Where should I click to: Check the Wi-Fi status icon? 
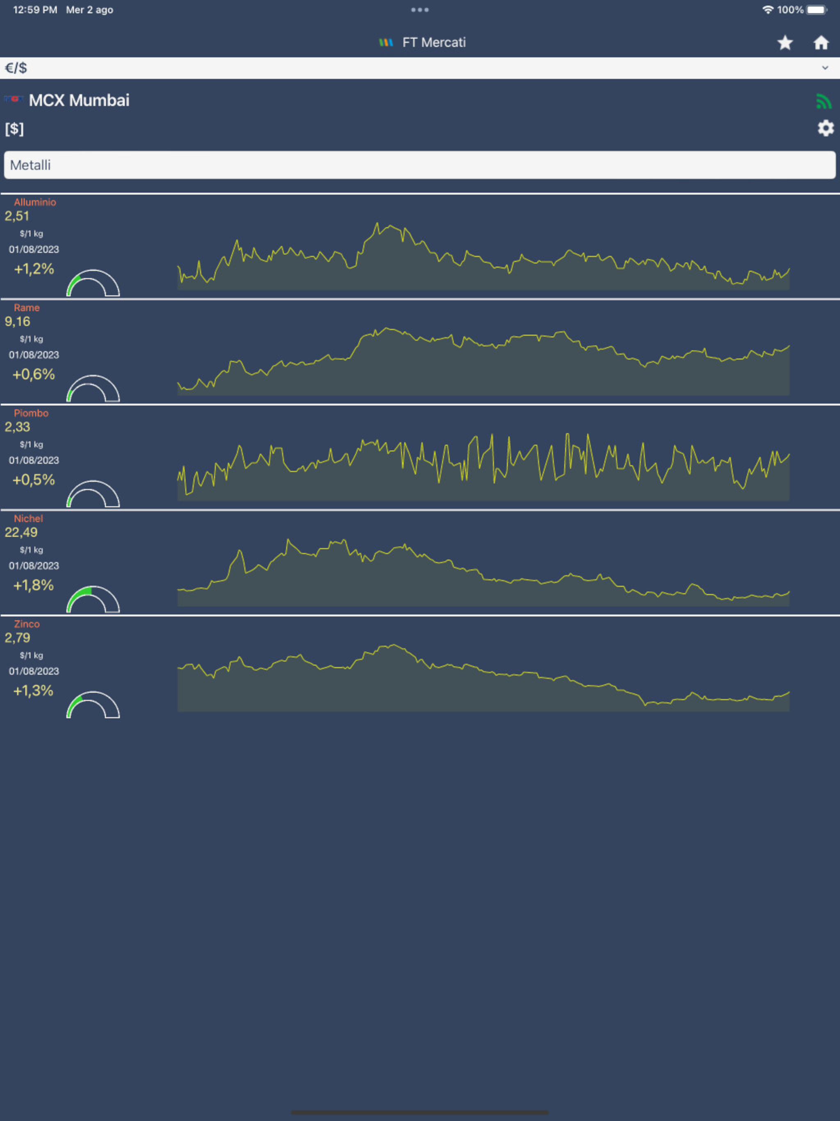(x=767, y=9)
